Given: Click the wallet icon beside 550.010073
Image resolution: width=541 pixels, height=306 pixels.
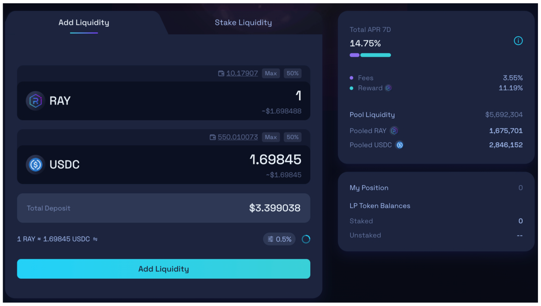Looking at the screenshot, I should pyautogui.click(x=213, y=137).
